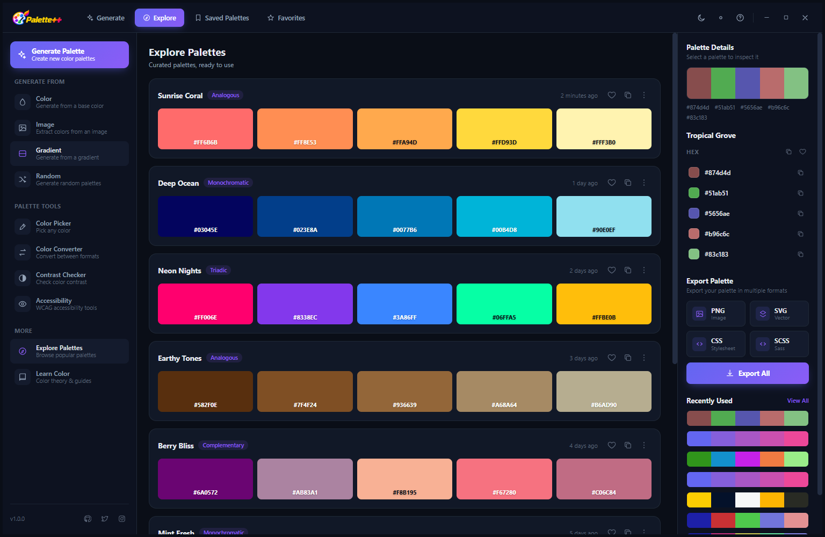Favorite the Berry Bliss palette heart
Image resolution: width=825 pixels, height=537 pixels.
[612, 445]
